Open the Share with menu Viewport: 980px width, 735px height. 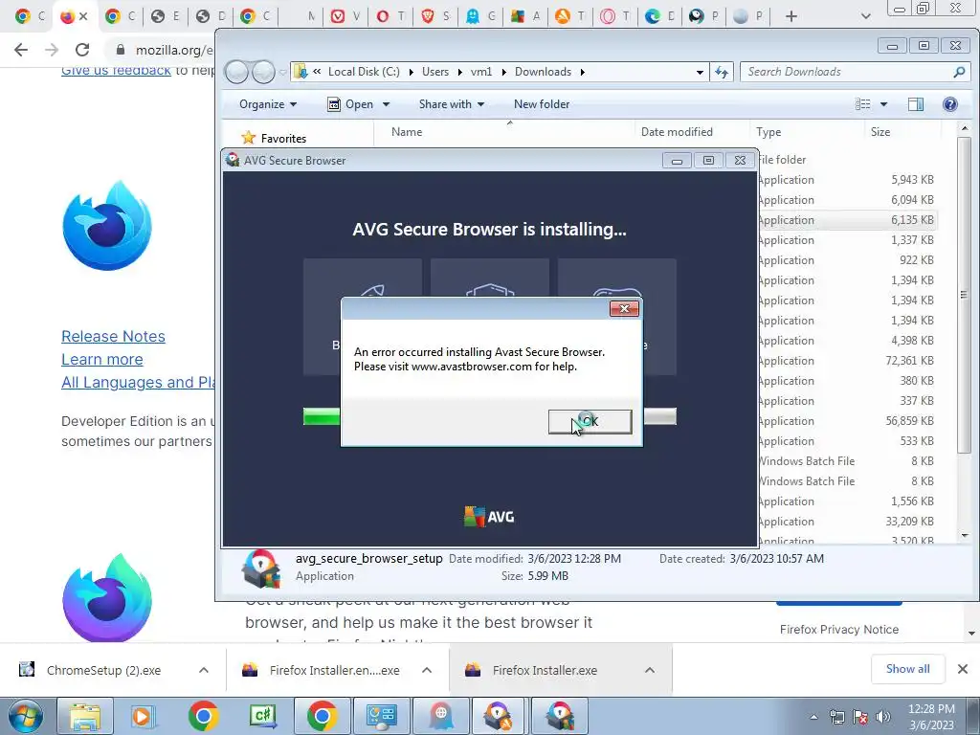(452, 104)
